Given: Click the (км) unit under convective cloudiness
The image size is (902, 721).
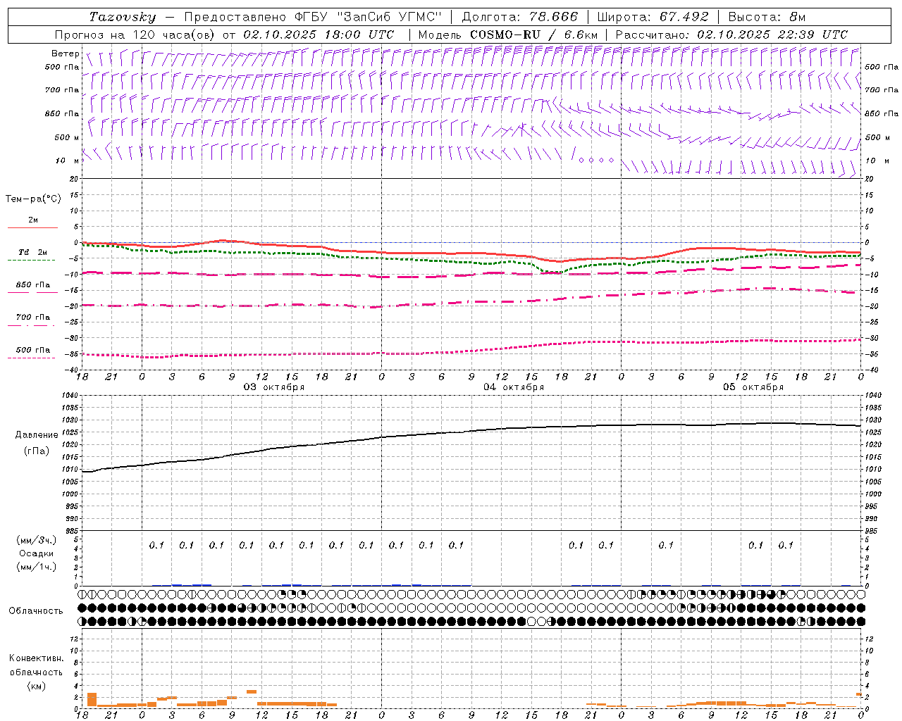Looking at the screenshot, I should [36, 686].
